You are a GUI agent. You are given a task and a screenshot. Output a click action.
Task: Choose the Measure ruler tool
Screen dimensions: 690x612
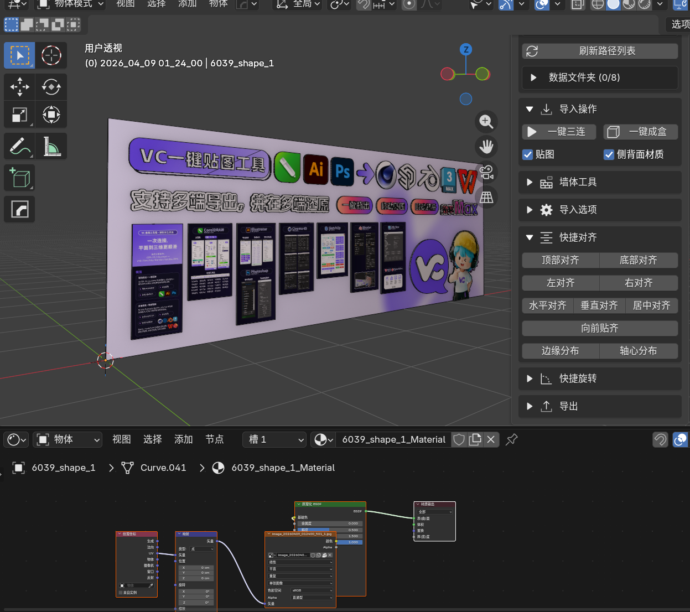pos(51,147)
